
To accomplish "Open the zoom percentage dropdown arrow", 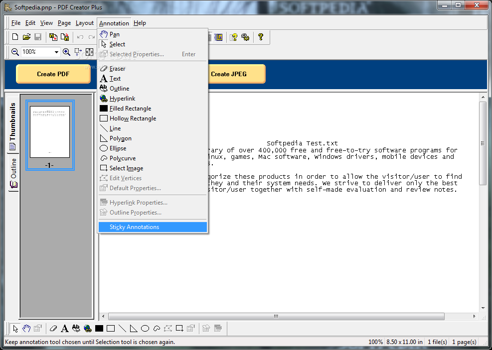I will point(56,52).
